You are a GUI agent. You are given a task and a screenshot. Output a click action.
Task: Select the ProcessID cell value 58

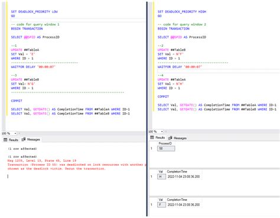166,149
